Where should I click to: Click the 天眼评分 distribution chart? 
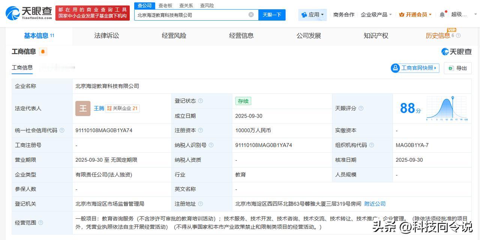(447, 108)
